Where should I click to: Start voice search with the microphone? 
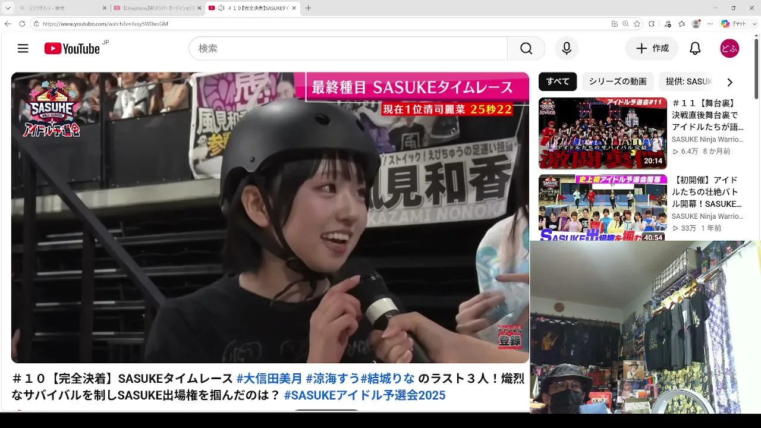click(567, 49)
